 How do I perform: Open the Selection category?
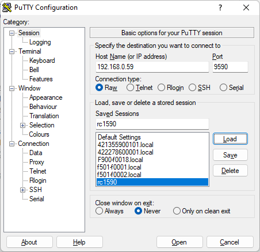(42, 125)
